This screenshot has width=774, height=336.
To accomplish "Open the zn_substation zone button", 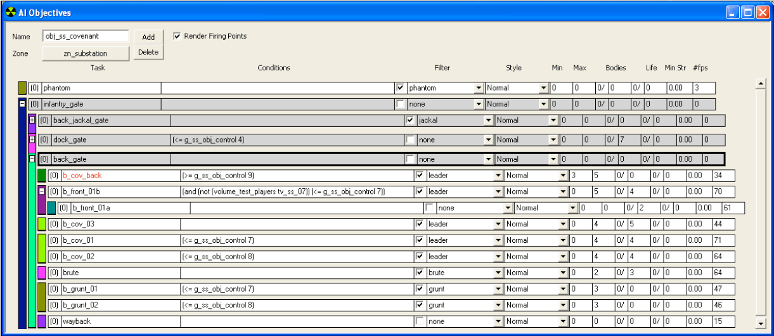I will tap(86, 53).
